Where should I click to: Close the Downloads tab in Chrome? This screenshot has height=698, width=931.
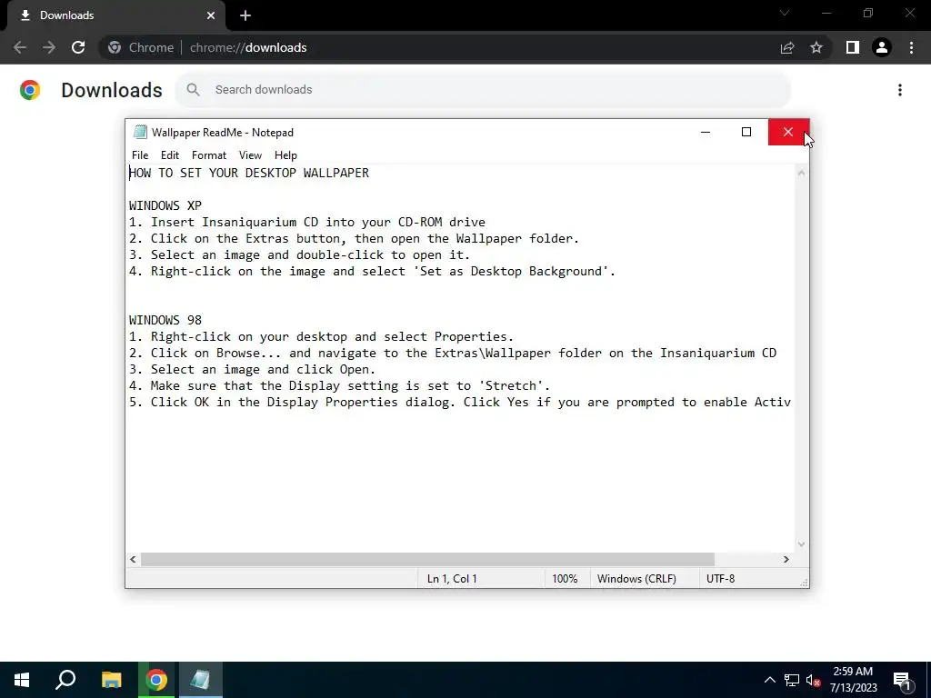pyautogui.click(x=211, y=15)
